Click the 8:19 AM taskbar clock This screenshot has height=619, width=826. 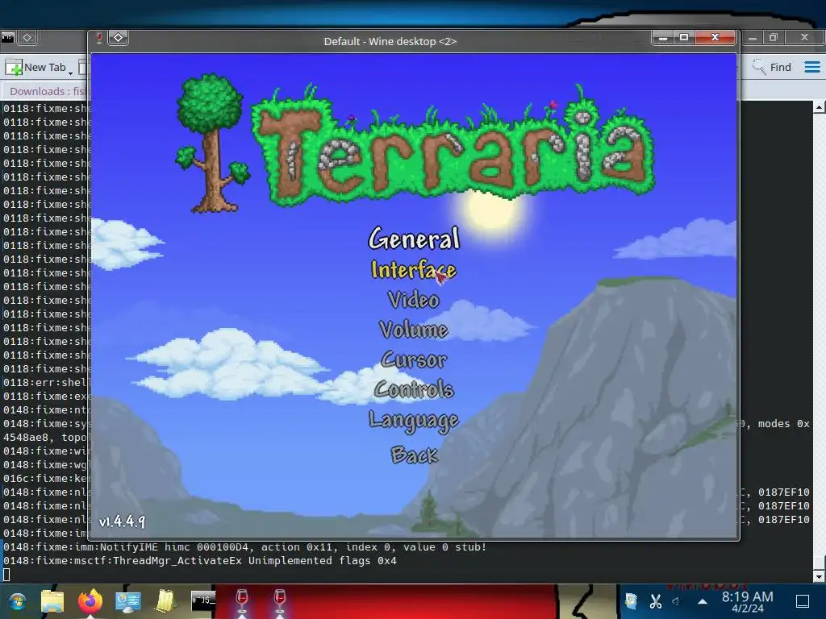click(x=747, y=601)
